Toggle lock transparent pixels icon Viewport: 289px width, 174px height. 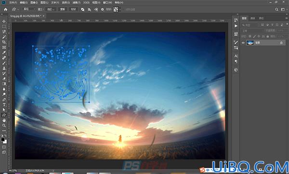tap(250, 37)
